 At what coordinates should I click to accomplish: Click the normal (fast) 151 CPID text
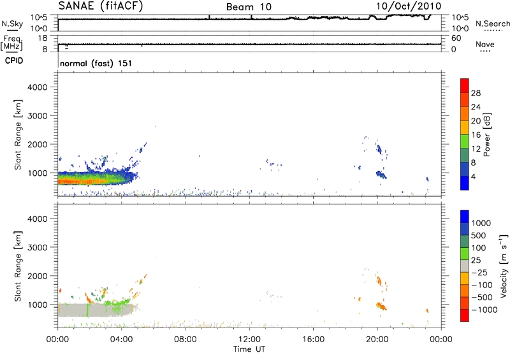point(96,63)
